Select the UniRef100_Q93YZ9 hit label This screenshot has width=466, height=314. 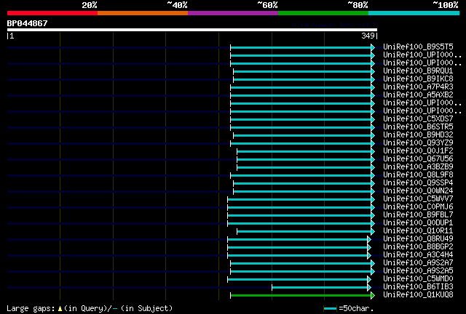pyautogui.click(x=418, y=143)
